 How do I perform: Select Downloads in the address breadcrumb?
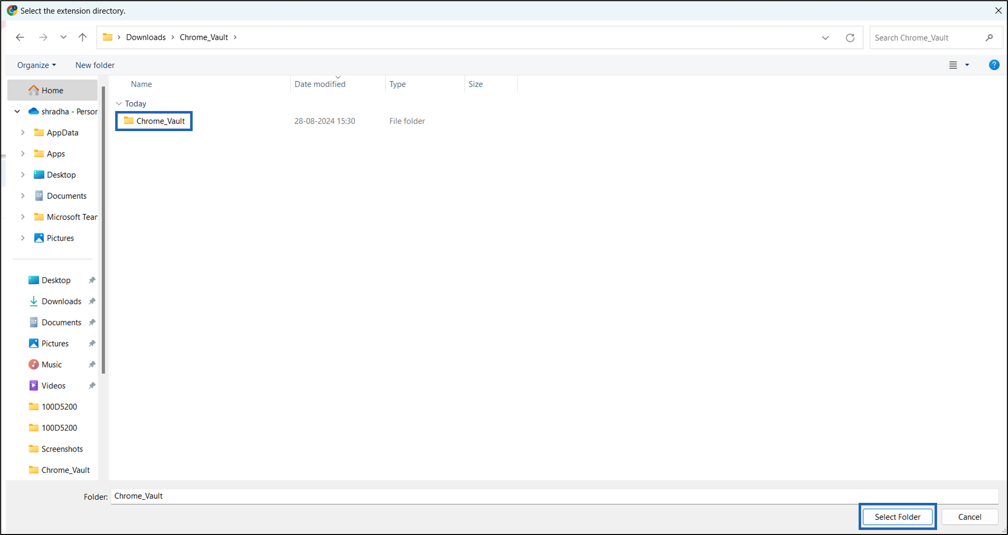pos(146,37)
